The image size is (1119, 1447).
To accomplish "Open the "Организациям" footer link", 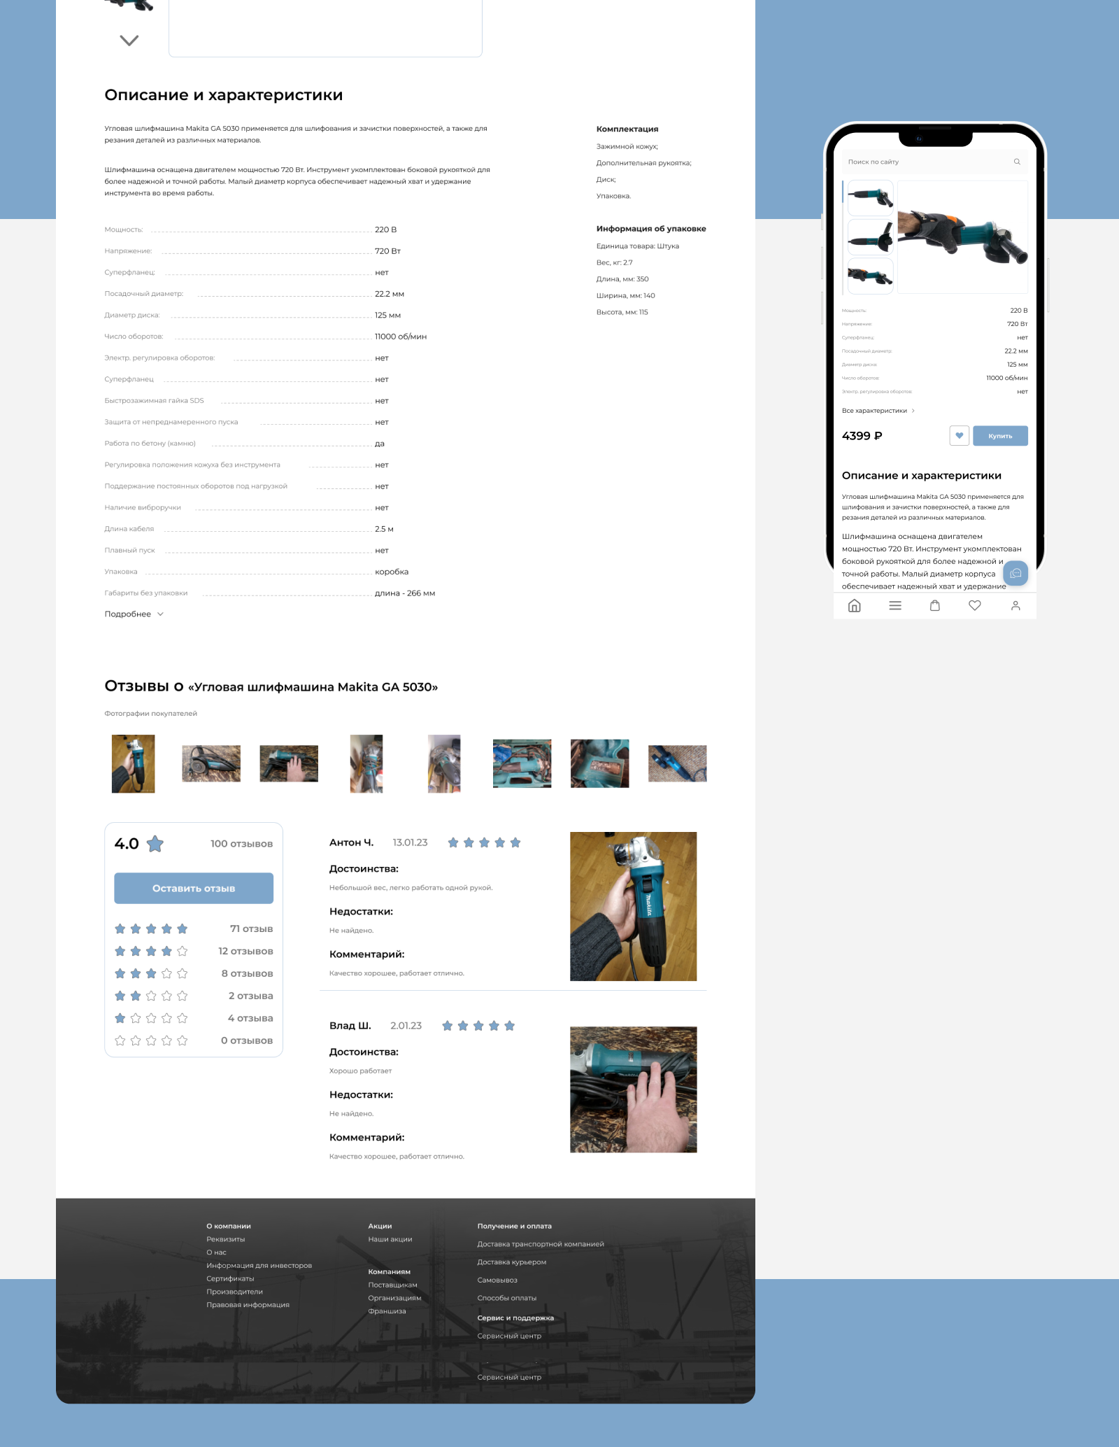I will (x=394, y=1298).
